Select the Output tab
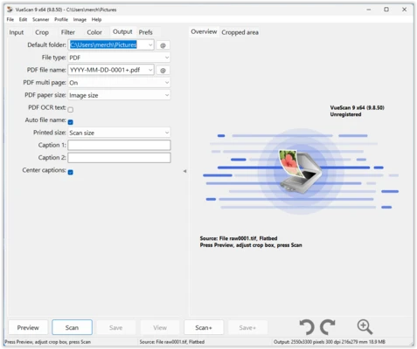 122,31
